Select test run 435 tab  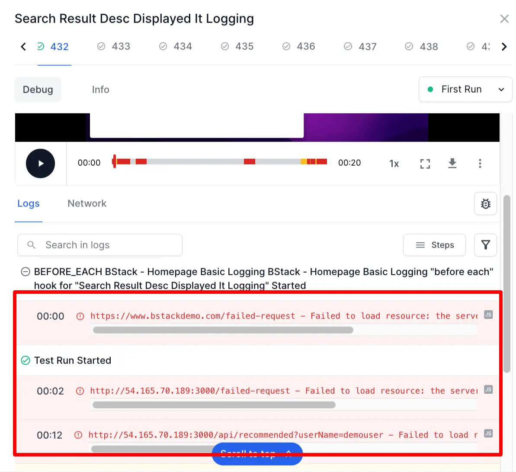point(237,46)
